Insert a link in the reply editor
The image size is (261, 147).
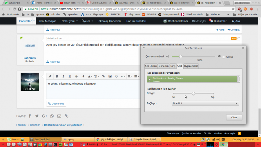coord(103,77)
